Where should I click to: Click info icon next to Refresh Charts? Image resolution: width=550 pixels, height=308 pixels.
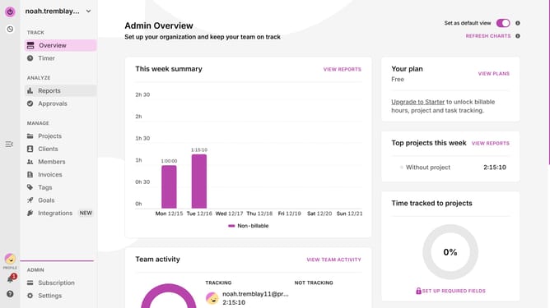(x=518, y=36)
